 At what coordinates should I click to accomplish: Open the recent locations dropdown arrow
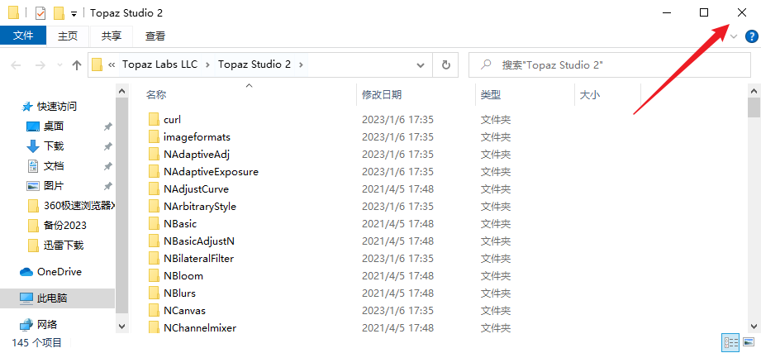pos(59,64)
